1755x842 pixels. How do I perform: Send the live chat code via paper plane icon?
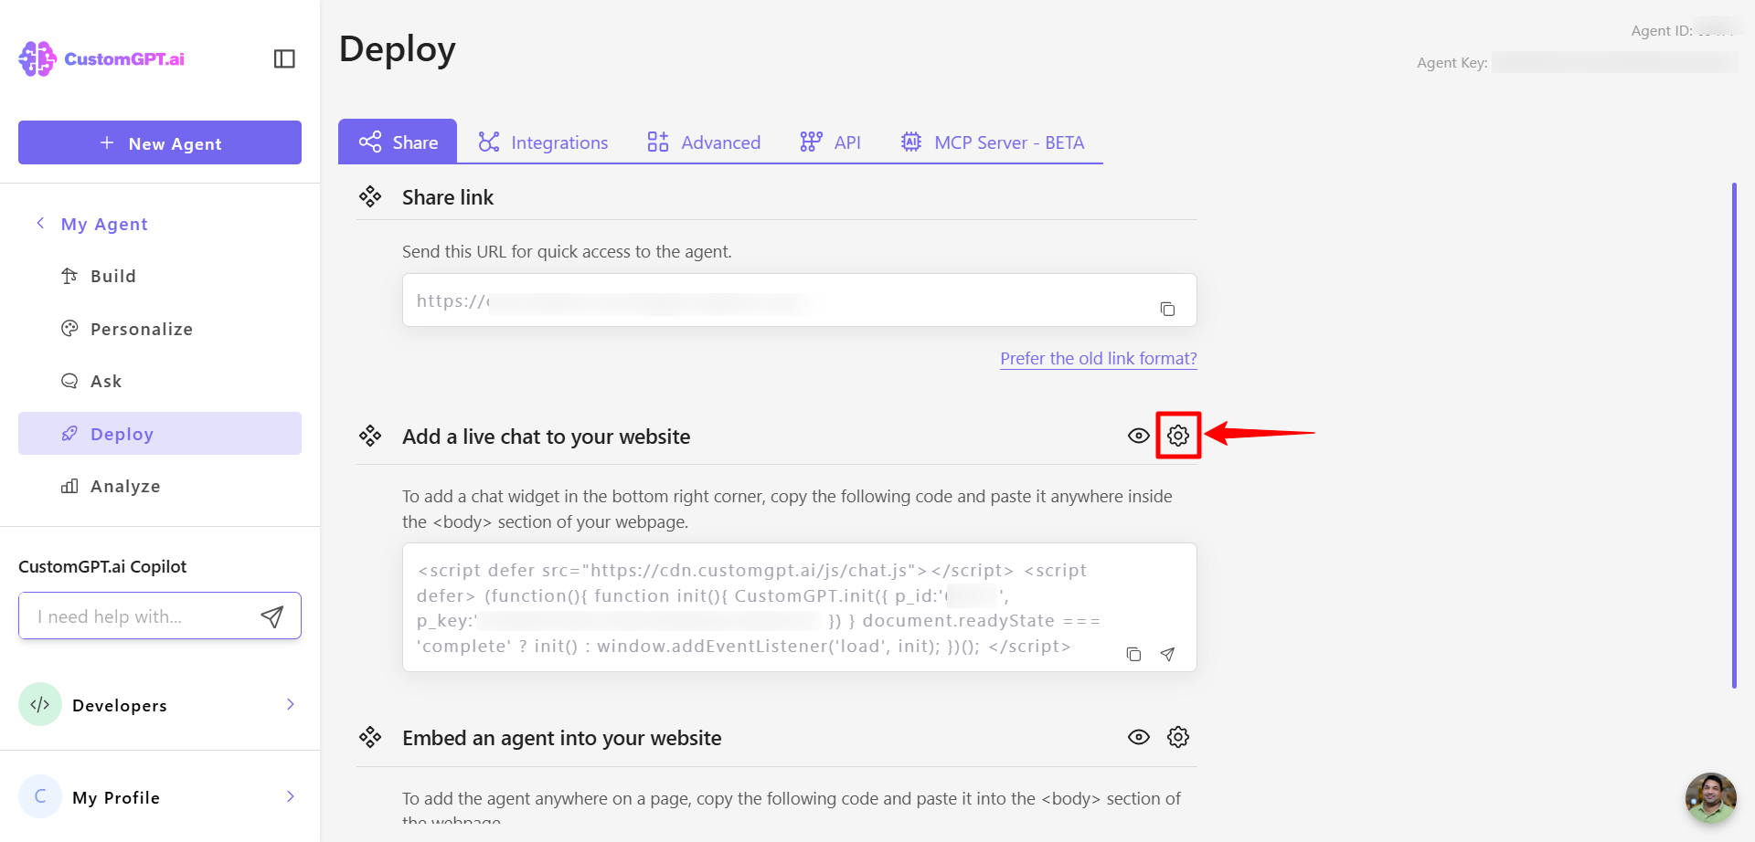[1167, 654]
